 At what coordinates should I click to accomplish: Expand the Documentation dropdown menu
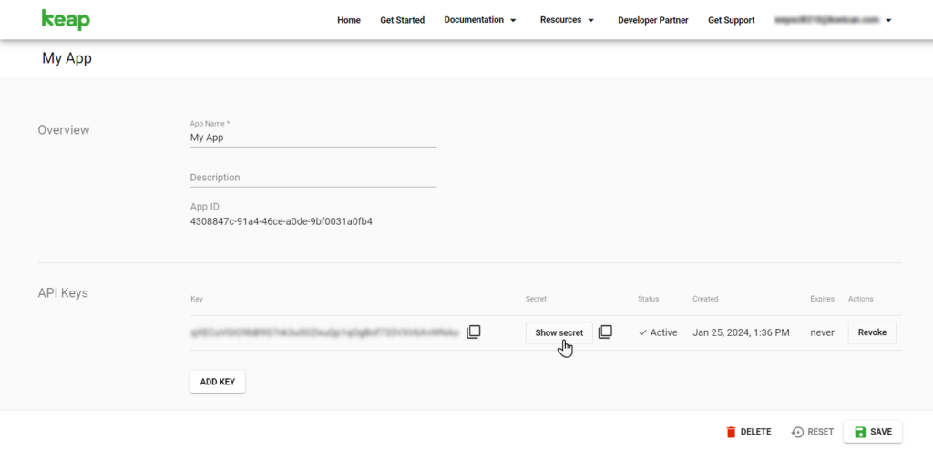pyautogui.click(x=480, y=20)
